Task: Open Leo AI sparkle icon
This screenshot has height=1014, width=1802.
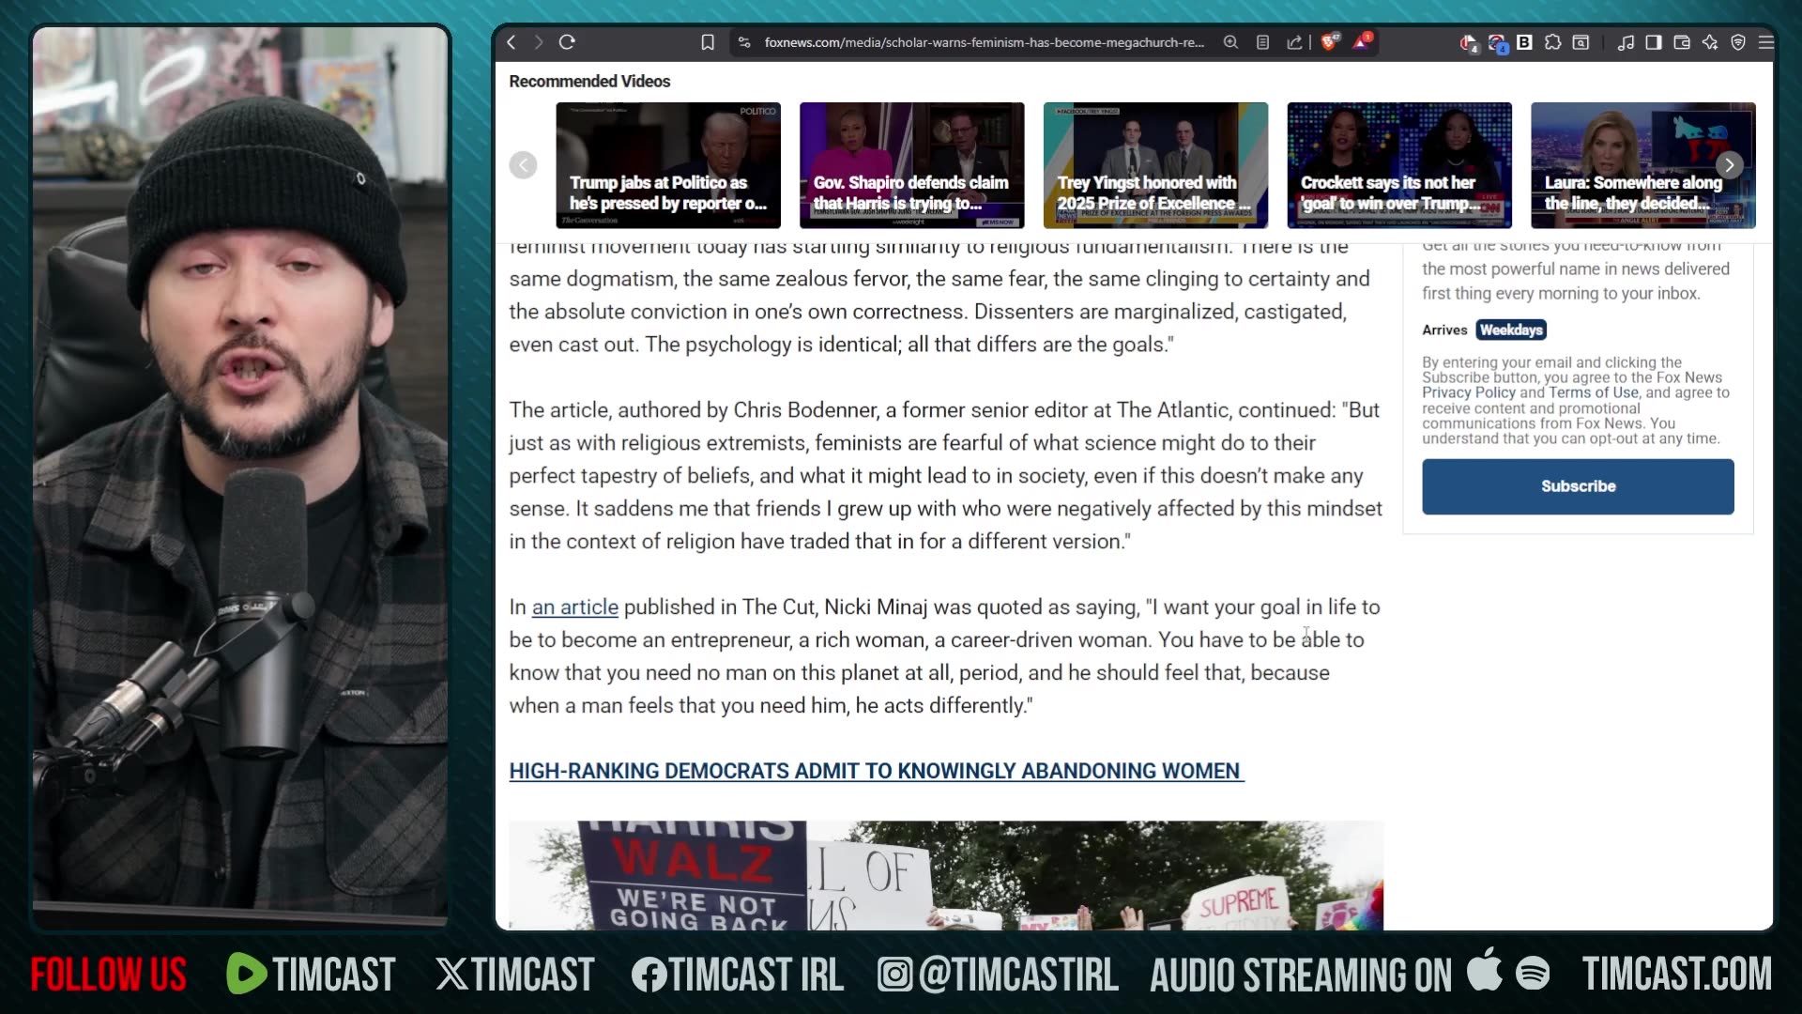Action: [1710, 42]
